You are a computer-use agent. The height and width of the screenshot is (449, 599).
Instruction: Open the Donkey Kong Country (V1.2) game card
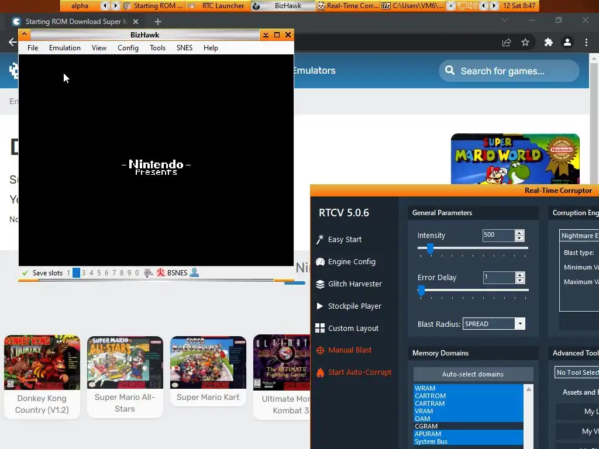point(42,377)
